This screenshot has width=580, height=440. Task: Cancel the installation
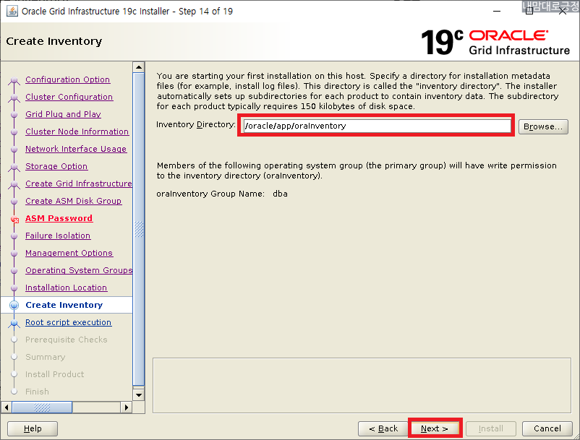547,428
